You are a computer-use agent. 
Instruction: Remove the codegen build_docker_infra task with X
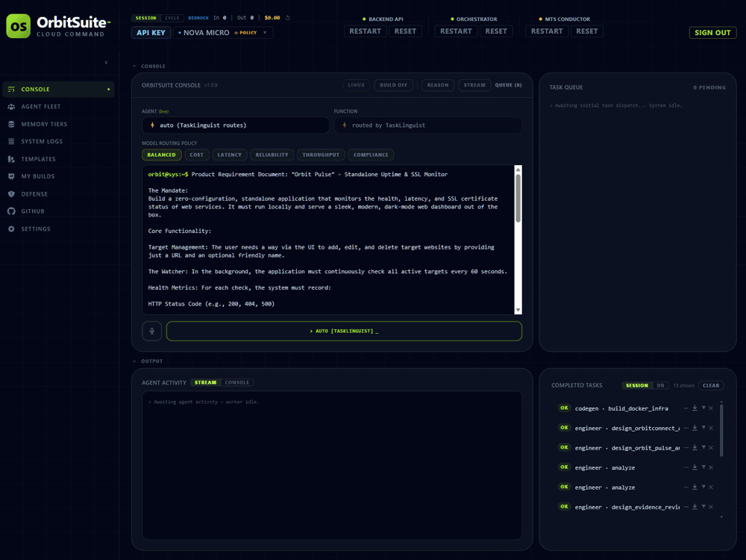711,408
